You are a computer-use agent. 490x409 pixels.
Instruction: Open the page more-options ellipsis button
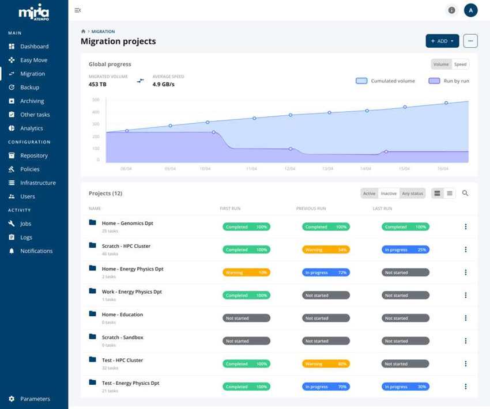pyautogui.click(x=470, y=41)
